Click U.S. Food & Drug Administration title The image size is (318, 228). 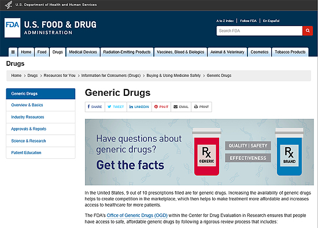point(60,28)
